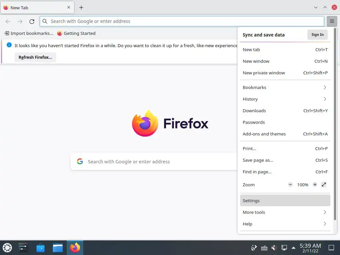Viewport: 340px width, 255px height.
Task: Go forward one page
Action: pyautogui.click(x=20, y=21)
